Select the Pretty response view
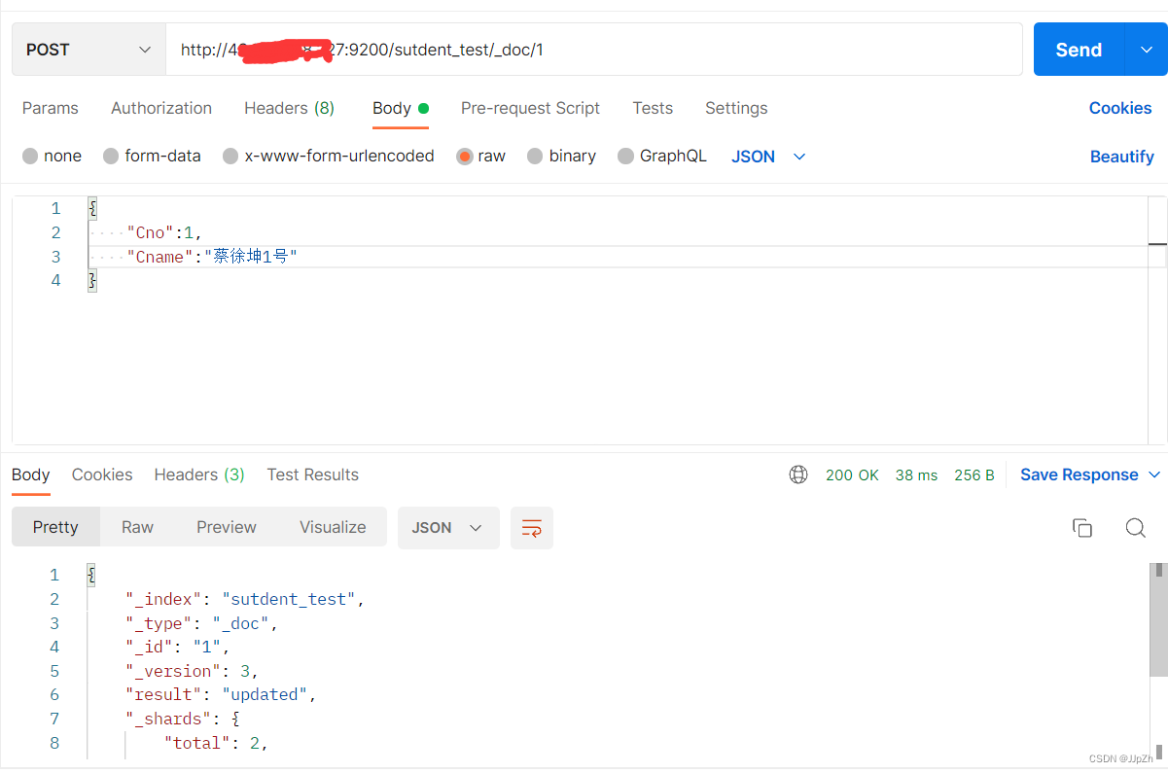Viewport: 1168px width, 773px height. coord(55,527)
